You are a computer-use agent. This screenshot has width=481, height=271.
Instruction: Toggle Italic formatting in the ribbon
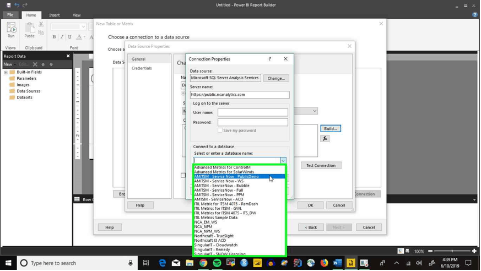(x=62, y=37)
